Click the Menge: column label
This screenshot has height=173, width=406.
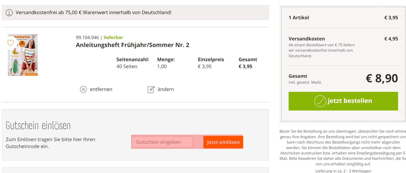coord(166,59)
